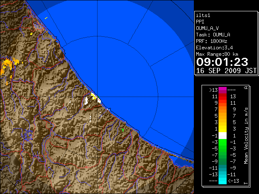Click the 'PPI' scan type text

[200, 22]
